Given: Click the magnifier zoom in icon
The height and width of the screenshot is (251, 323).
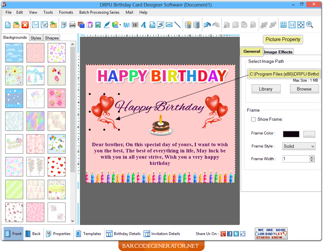Looking at the screenshot, I should pos(309,25).
